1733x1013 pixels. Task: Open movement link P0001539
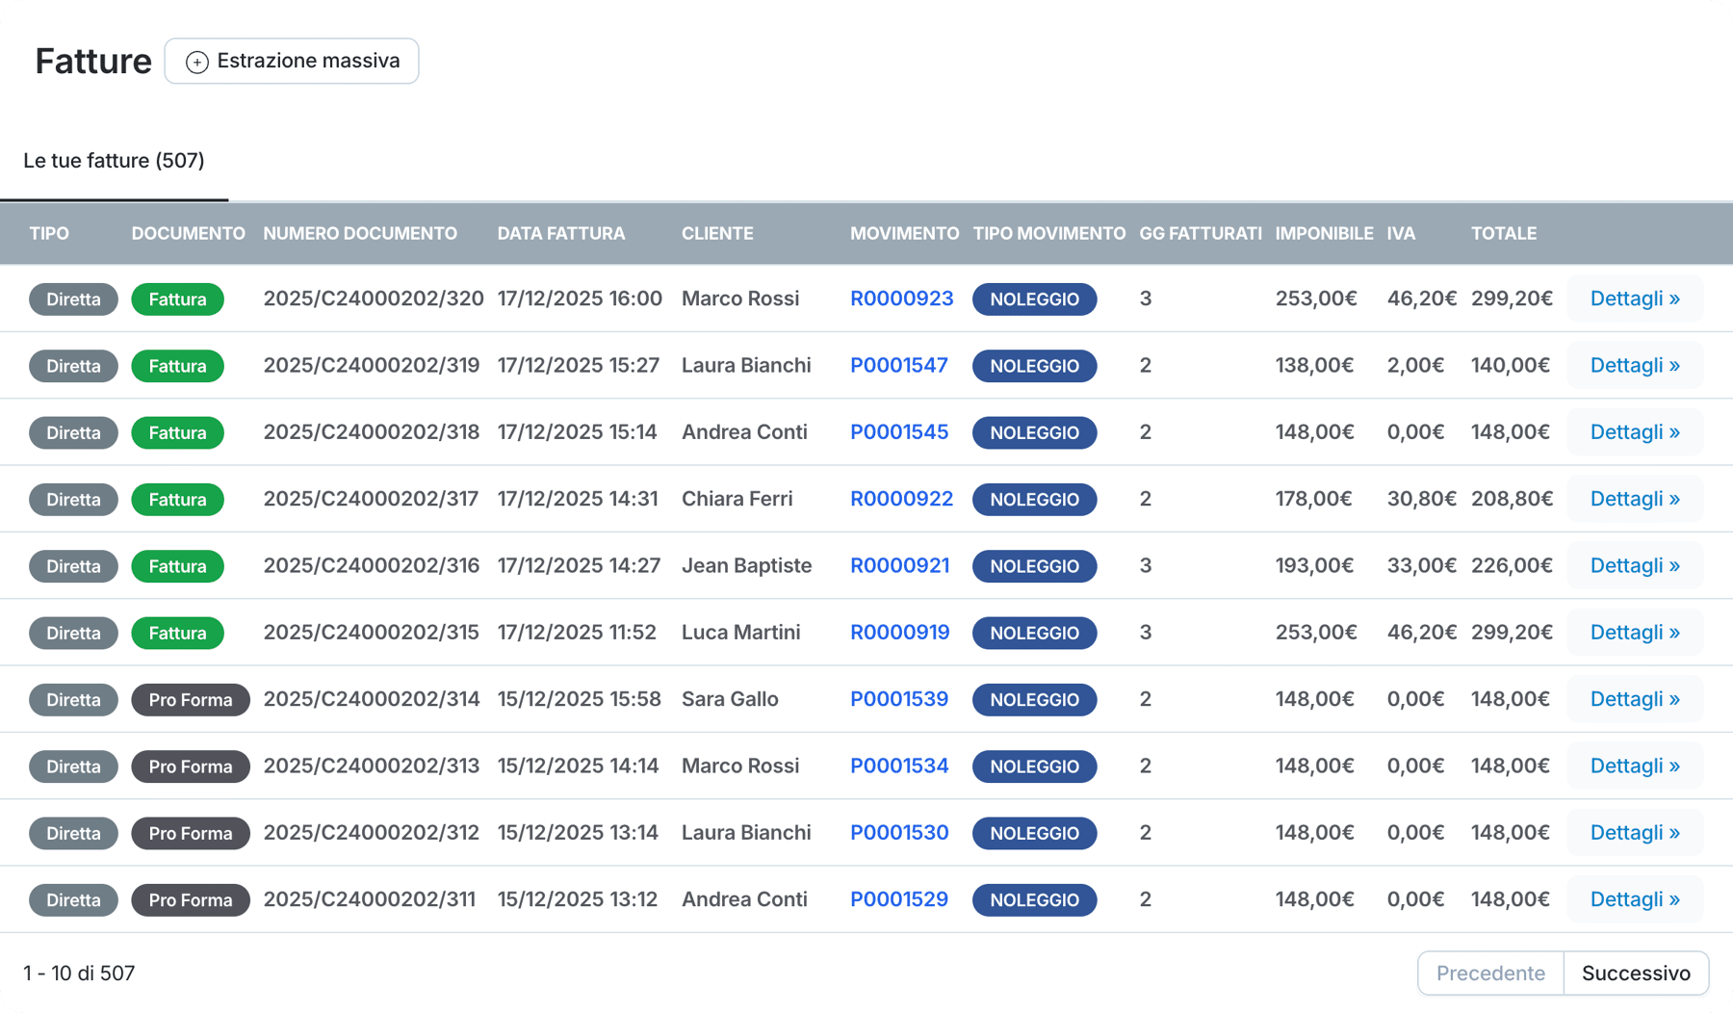(898, 699)
